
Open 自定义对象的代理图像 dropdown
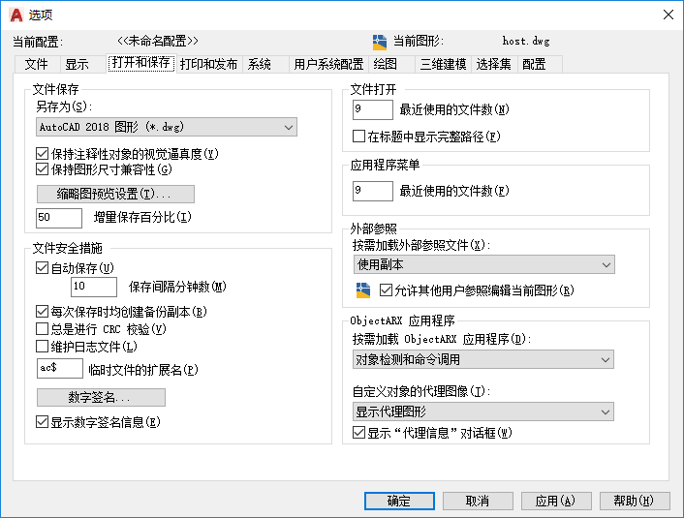pyautogui.click(x=483, y=411)
